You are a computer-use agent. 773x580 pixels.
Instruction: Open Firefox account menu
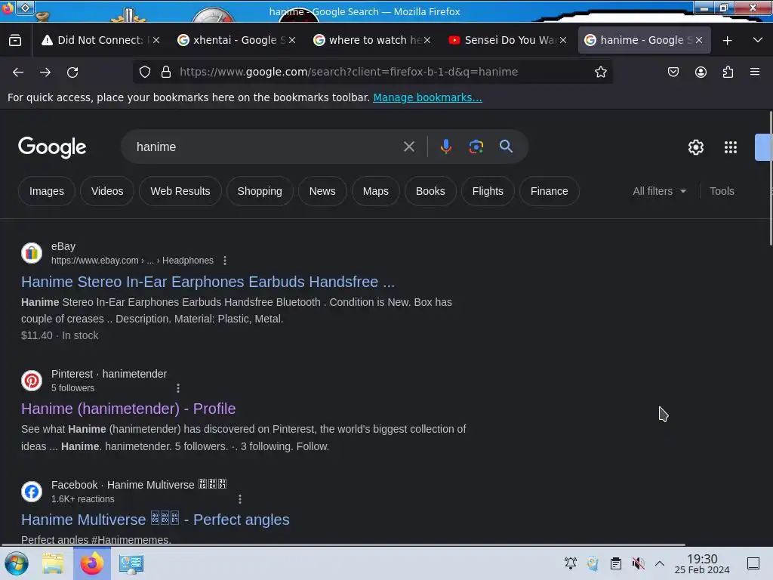(x=701, y=72)
